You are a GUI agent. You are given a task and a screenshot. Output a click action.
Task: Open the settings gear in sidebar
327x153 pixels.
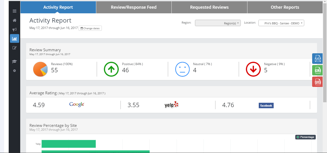point(14,70)
